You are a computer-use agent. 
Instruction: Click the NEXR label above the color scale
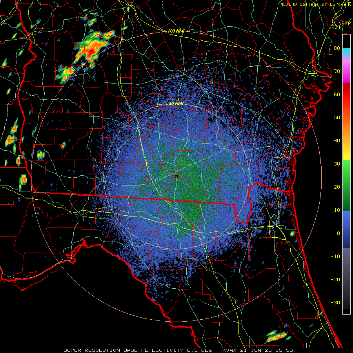pos(345,24)
